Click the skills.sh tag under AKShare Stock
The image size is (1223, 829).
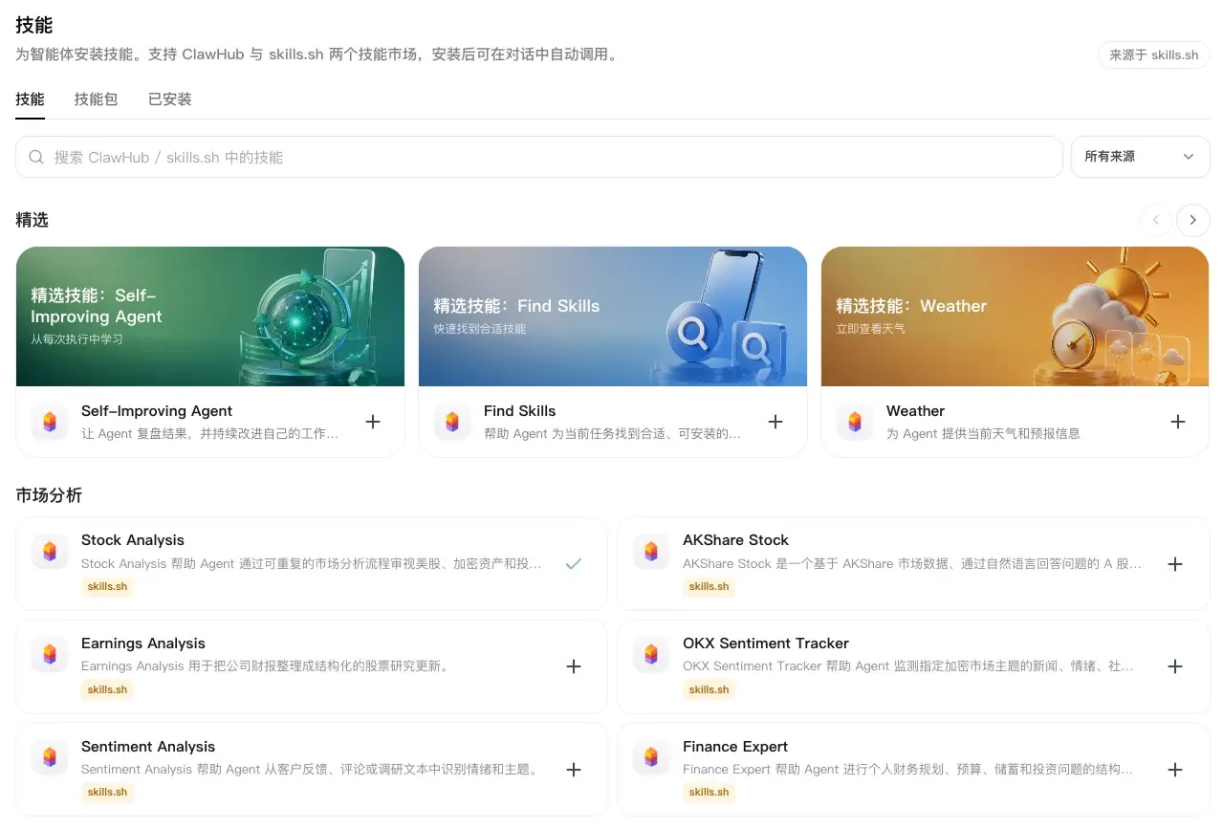click(x=709, y=586)
